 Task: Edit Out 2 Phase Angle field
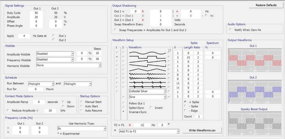tap(56, 26)
